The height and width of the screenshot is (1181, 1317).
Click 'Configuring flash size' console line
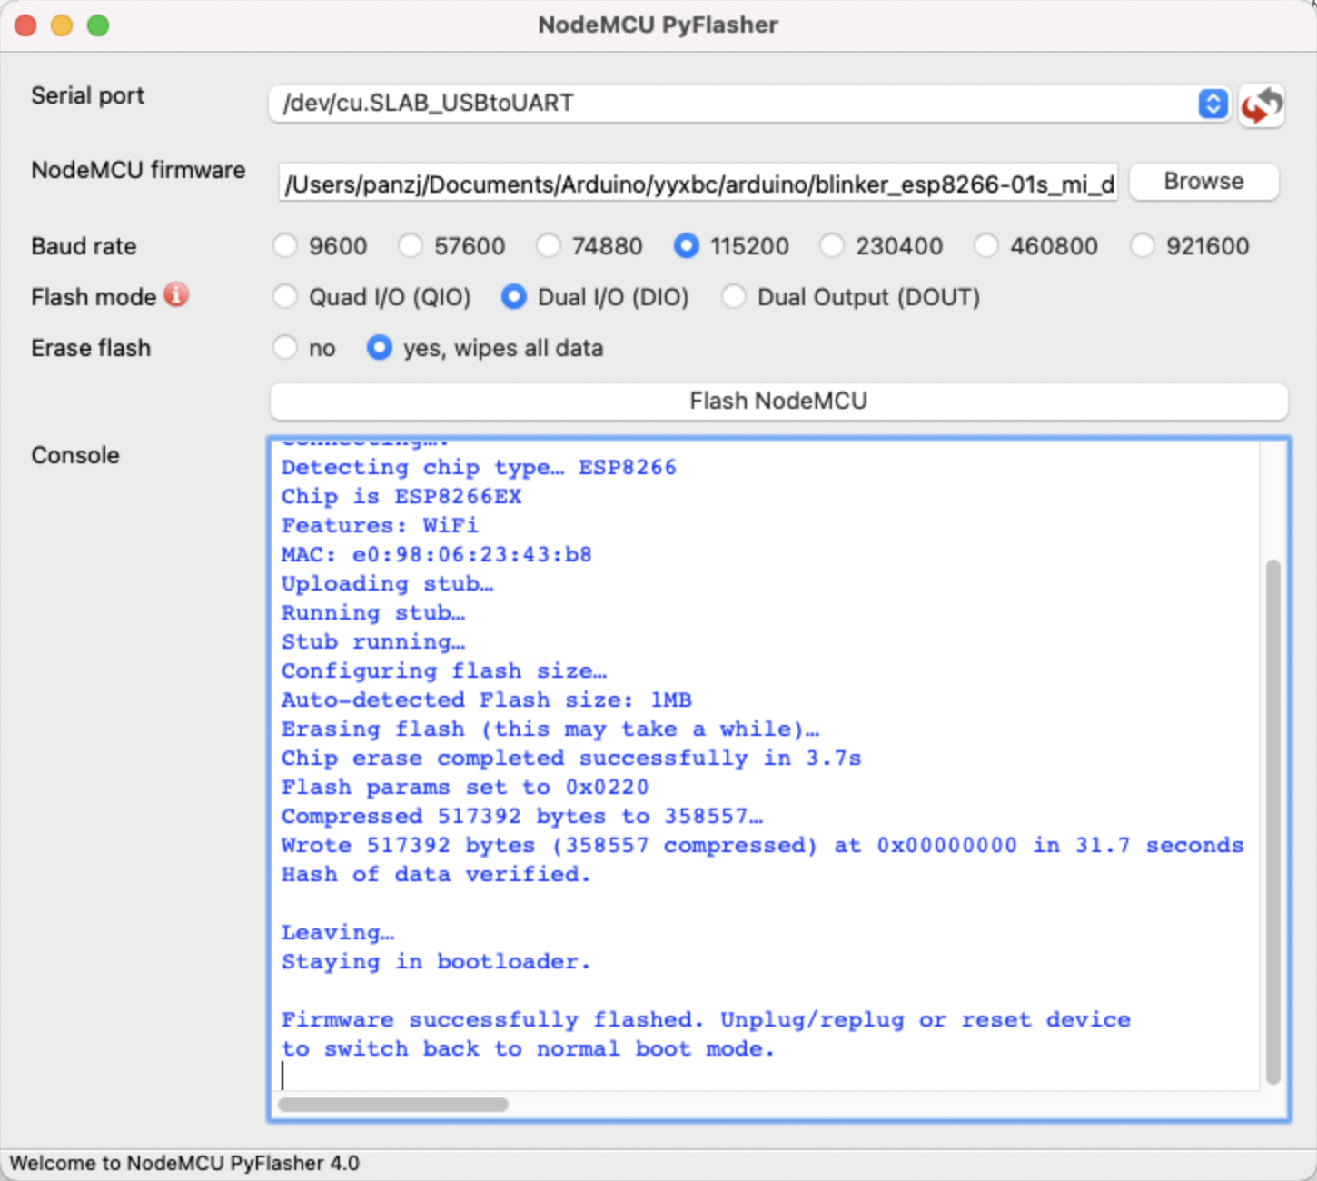pyautogui.click(x=444, y=670)
